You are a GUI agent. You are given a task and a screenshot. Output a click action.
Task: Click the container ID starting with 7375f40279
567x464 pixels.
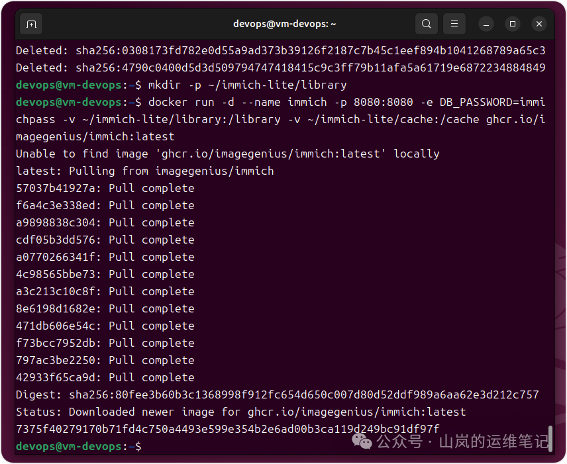pyautogui.click(x=227, y=430)
